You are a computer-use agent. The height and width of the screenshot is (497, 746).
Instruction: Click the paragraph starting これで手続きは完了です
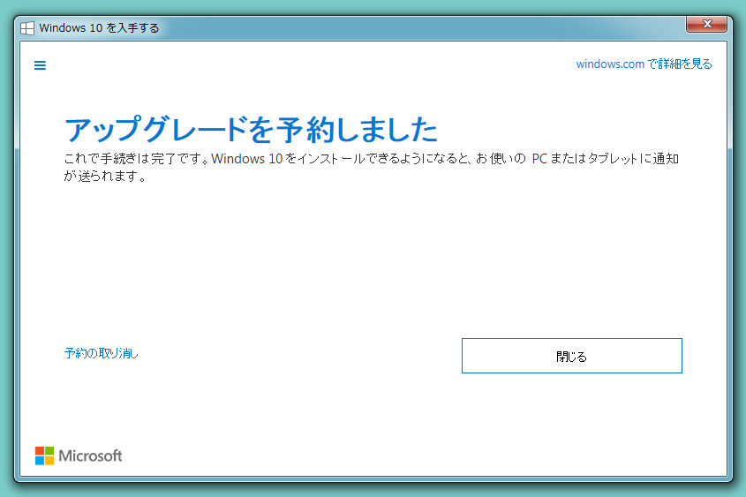click(x=371, y=168)
